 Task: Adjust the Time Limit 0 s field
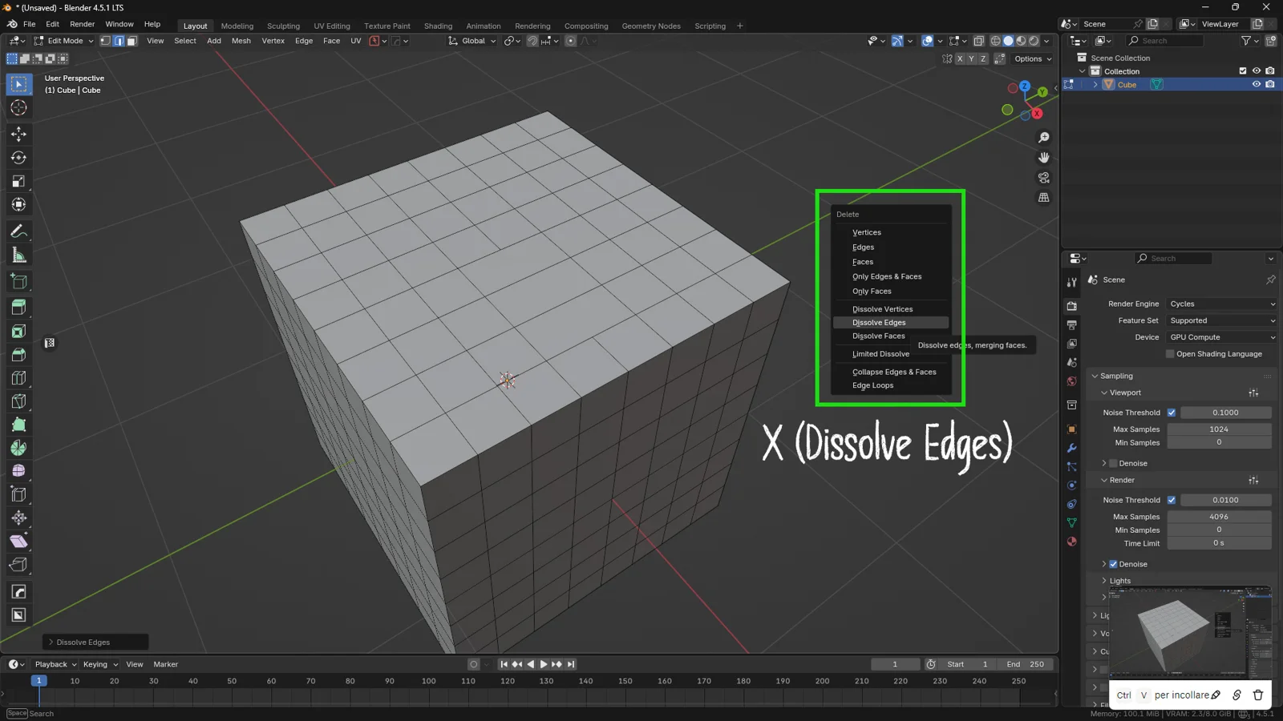[1219, 543]
